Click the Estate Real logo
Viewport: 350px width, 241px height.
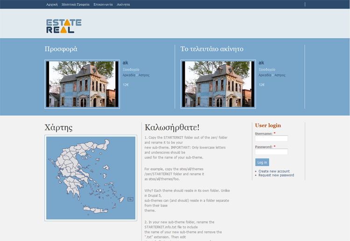pos(64,26)
